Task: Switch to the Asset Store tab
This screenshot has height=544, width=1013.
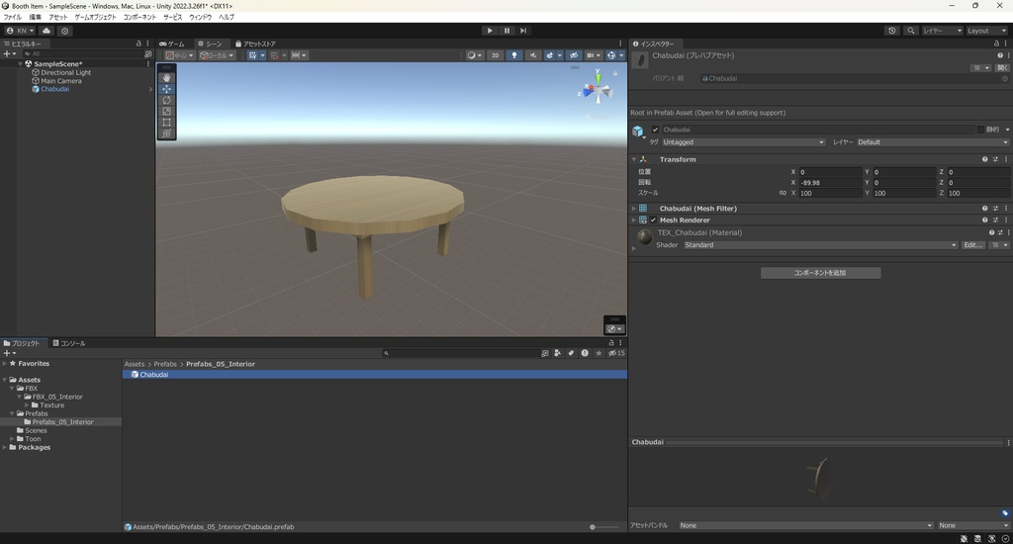Action: click(256, 44)
